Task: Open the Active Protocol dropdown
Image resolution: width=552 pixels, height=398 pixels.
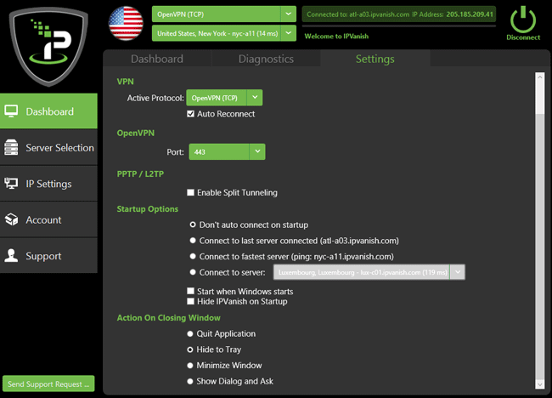Action: pos(224,98)
